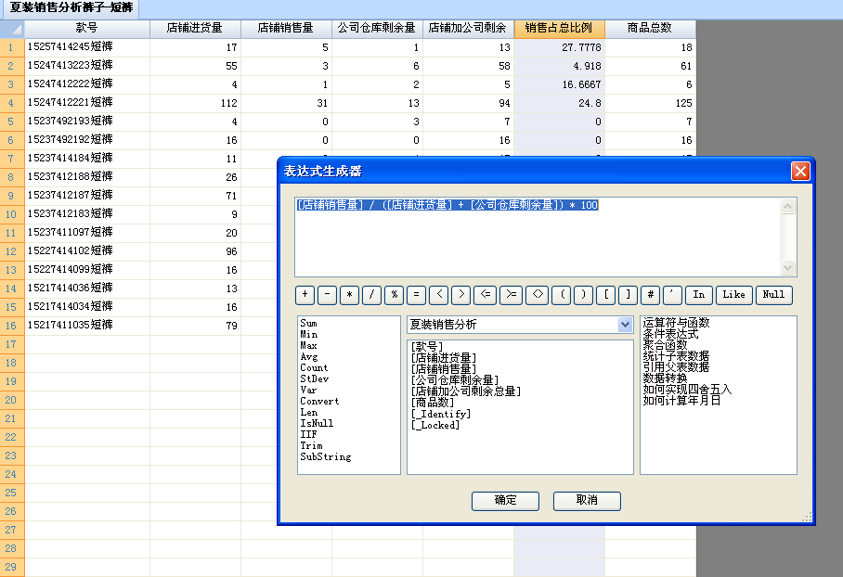Pick the [款号] field
Image resolution: width=843 pixels, height=577 pixels.
427,347
